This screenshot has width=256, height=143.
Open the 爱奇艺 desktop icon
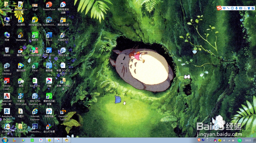35,37
